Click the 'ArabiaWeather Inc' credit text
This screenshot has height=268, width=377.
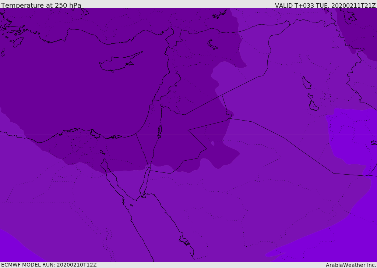click(x=351, y=265)
